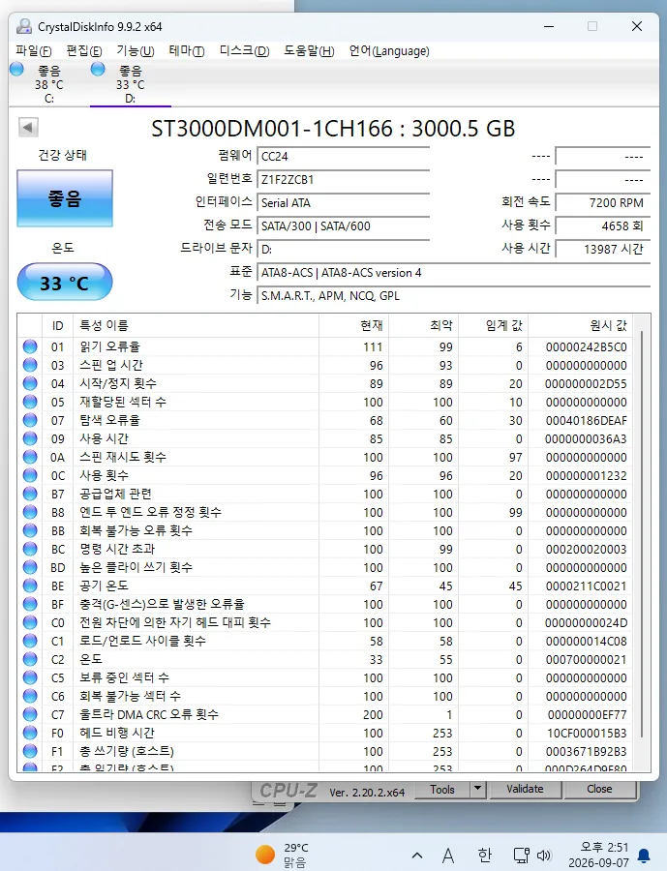
Task: Click the features field S.M.A.R.T., APM, NCQ, GPL
Action: pos(454,296)
